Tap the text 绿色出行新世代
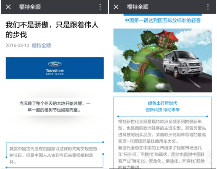 (163, 103)
